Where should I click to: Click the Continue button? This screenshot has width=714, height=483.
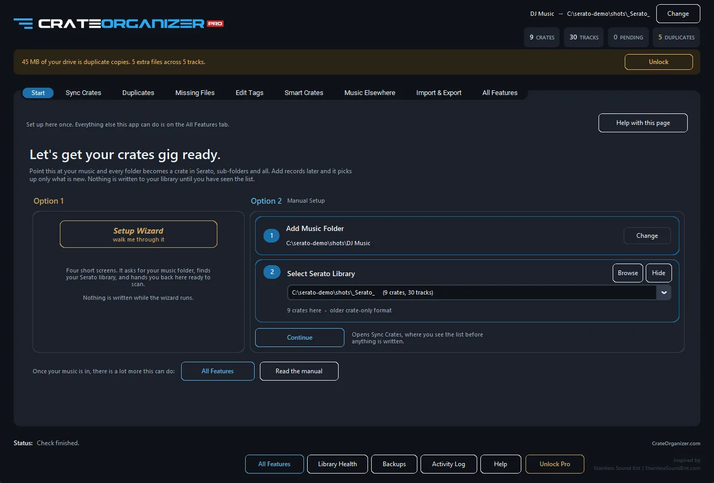(x=300, y=338)
